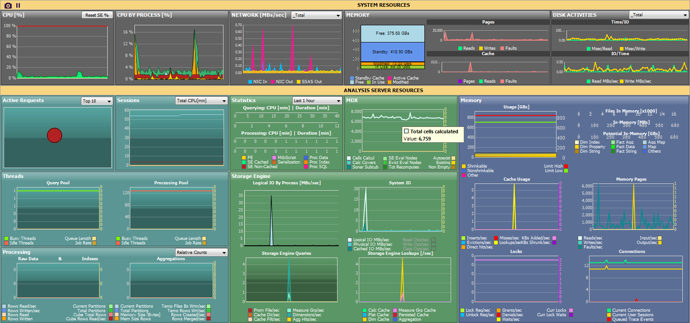The image size is (690, 323).
Task: Click the Lock Req/sec legend swatch
Action: point(462,310)
